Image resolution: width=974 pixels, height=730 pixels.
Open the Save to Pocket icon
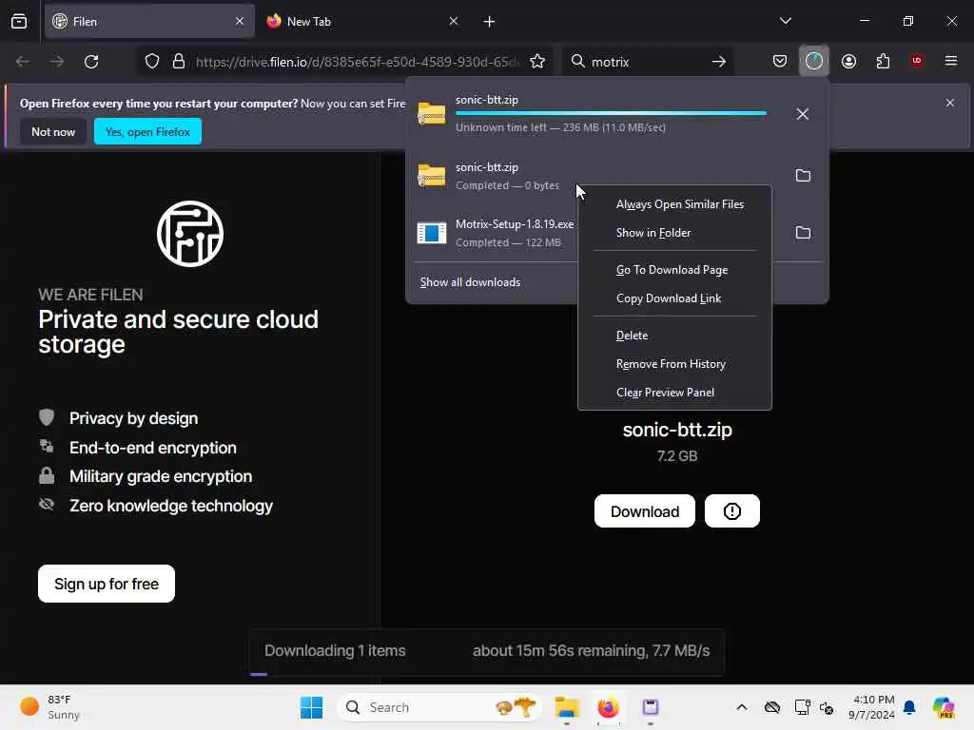pyautogui.click(x=780, y=62)
